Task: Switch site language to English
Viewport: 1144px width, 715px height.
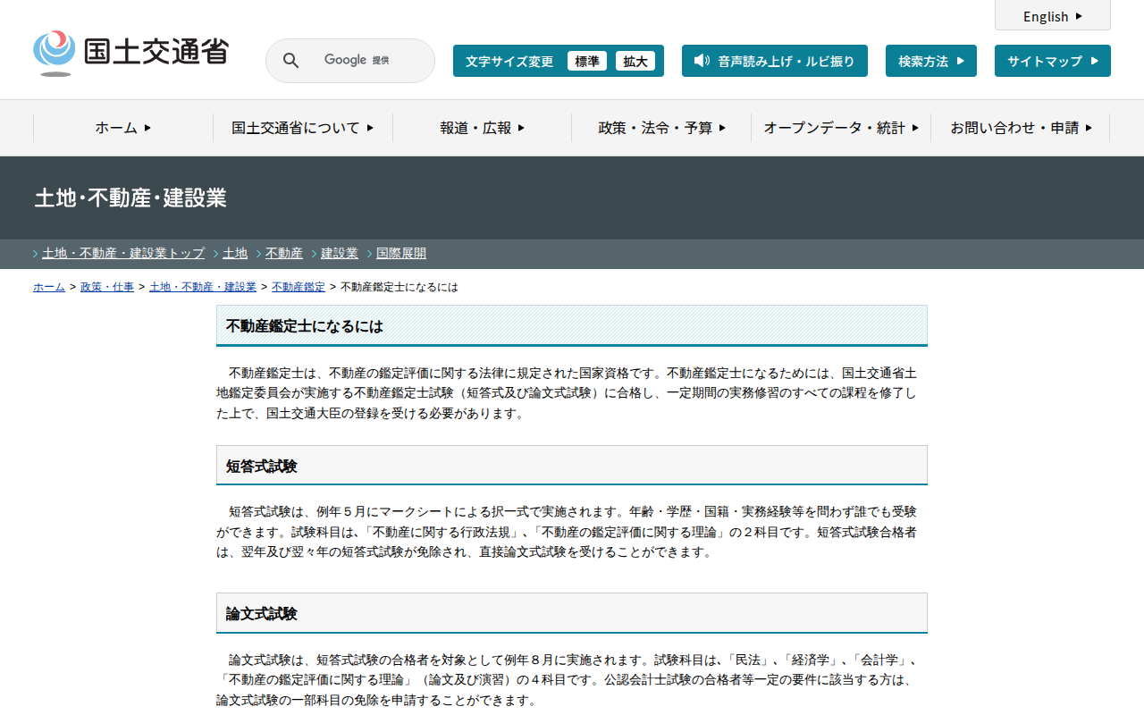Action: tap(1052, 16)
